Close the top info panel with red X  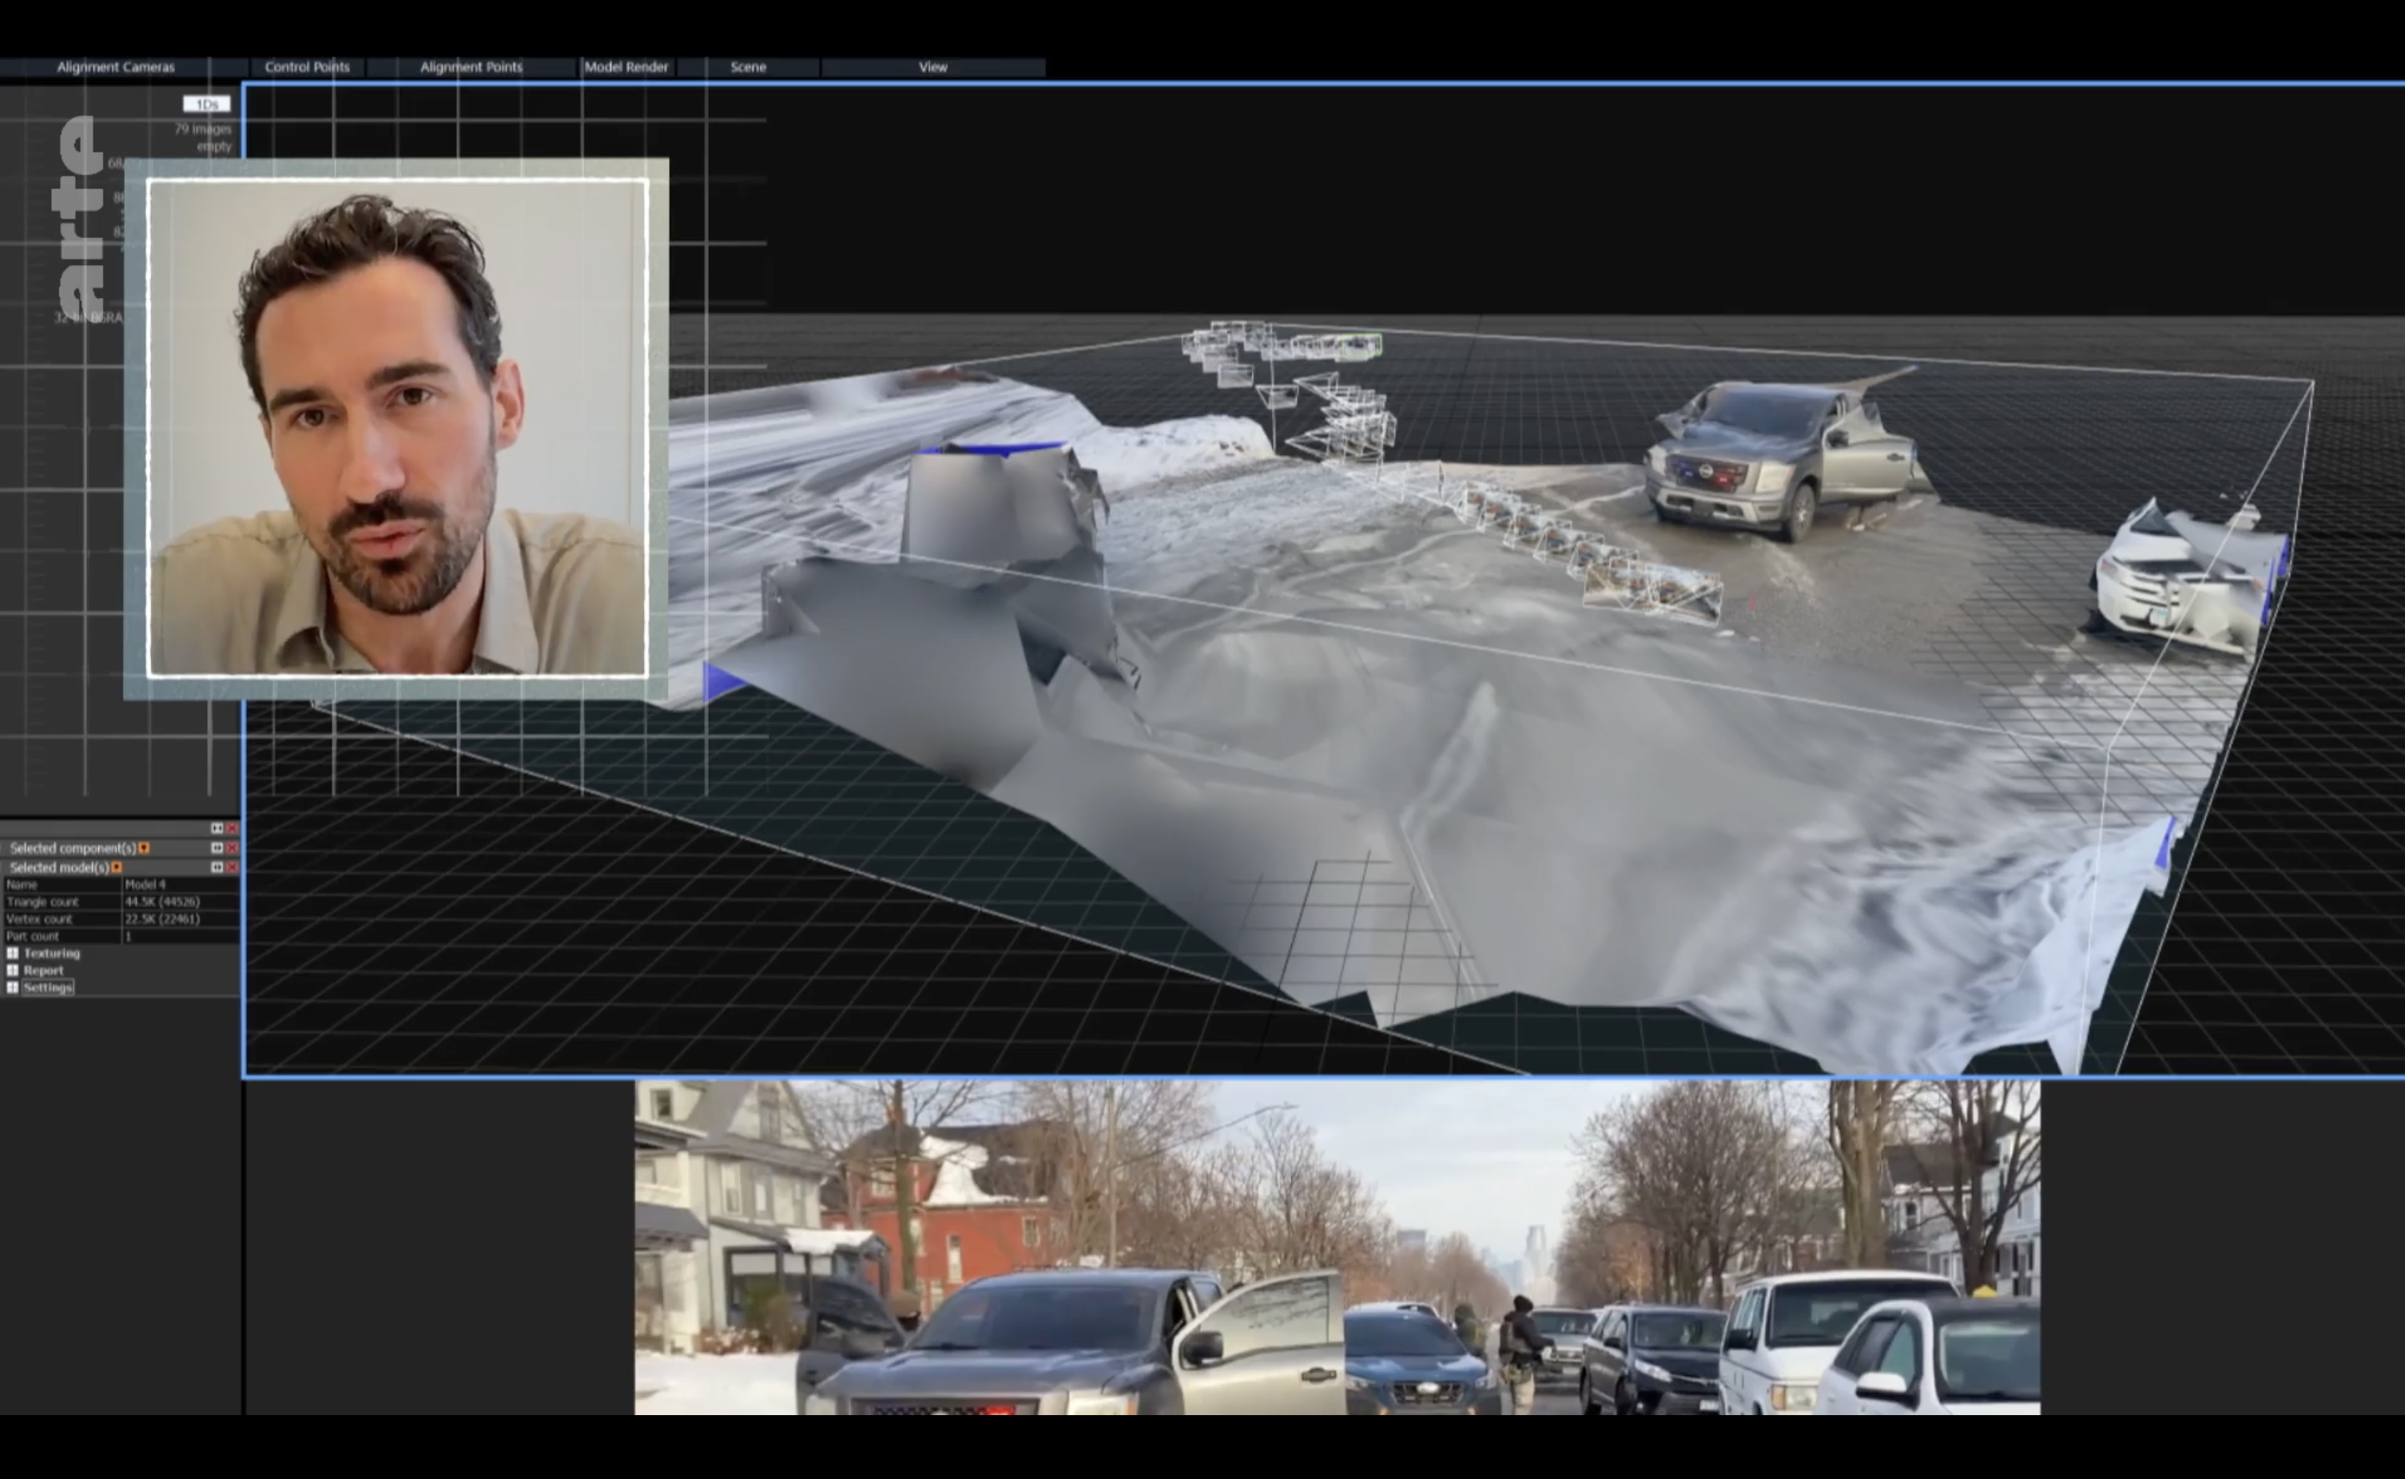233,828
